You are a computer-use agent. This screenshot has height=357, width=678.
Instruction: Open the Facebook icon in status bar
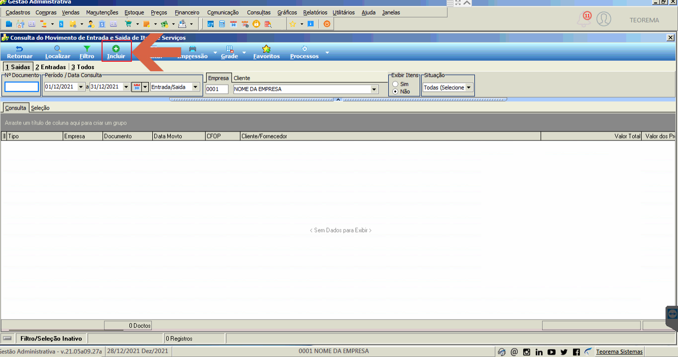pos(576,352)
